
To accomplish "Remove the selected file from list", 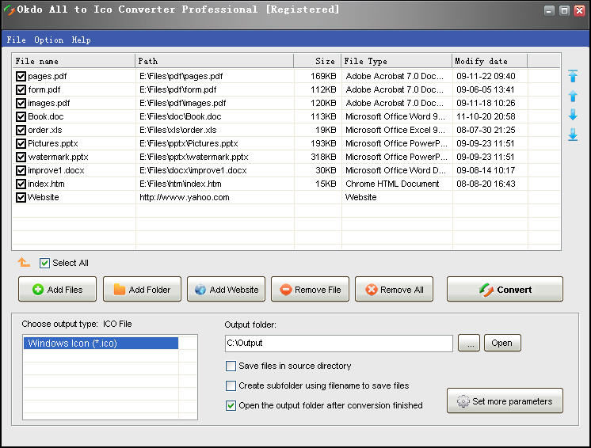I will [310, 290].
